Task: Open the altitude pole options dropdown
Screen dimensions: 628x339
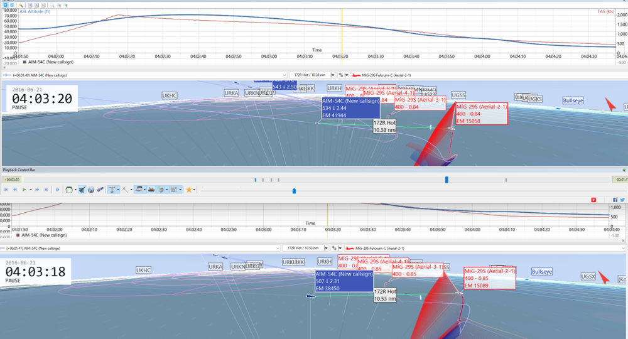Action: 118,190
